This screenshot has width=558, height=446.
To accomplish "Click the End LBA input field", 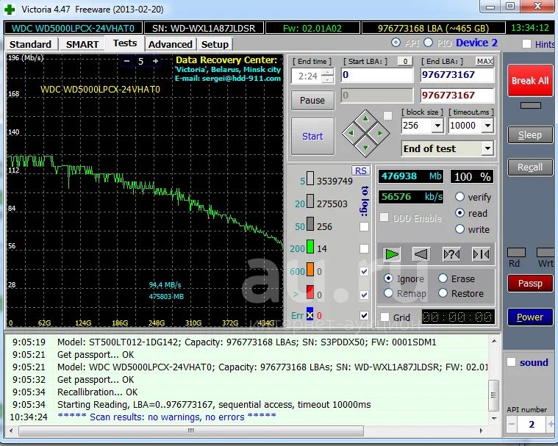I will point(457,75).
